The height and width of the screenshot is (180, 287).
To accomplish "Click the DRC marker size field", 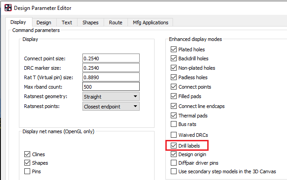I will tap(111, 68).
